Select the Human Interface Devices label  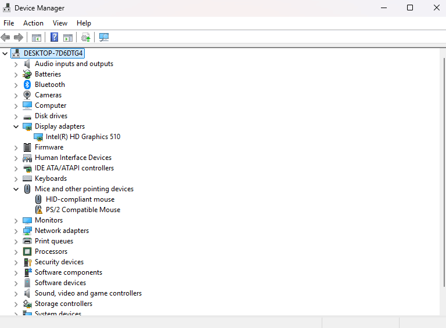[73, 158]
